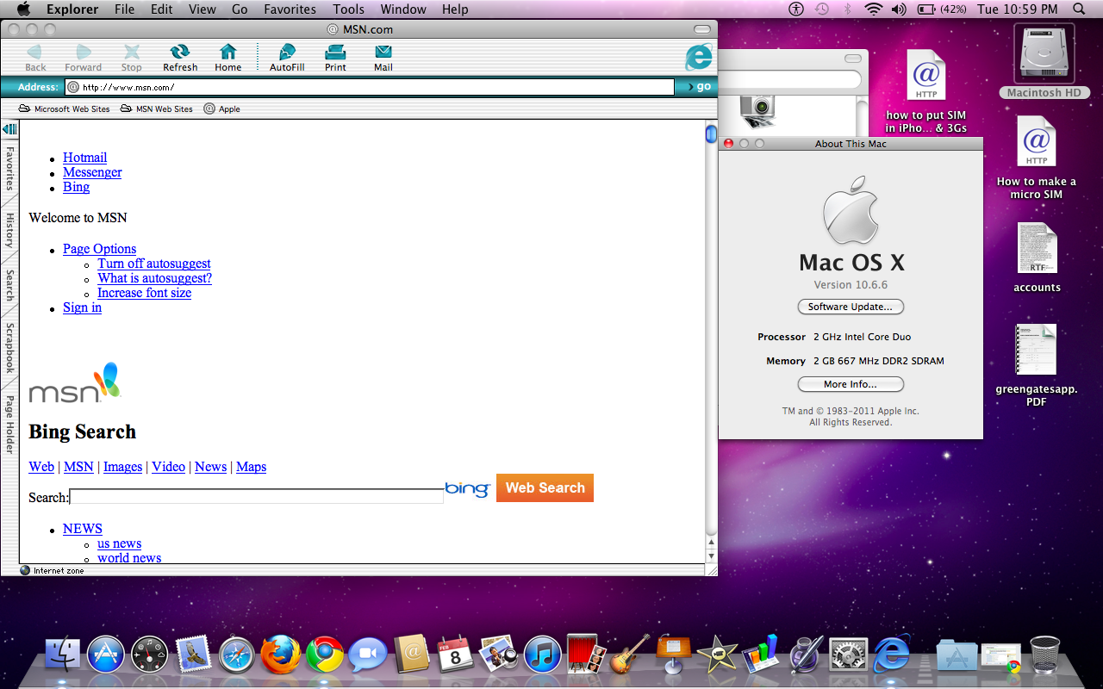Open the View menu
Screen dimensions: 1103x689
[x=203, y=9]
